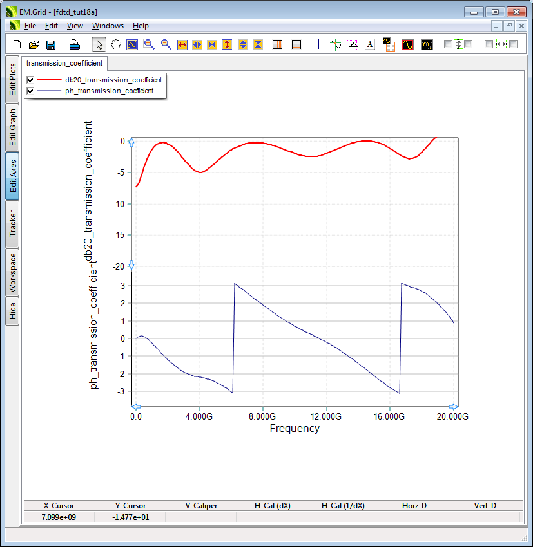Viewport: 533px width, 547px height.
Task: Select the blue crosshair cursor tool
Action: pos(318,44)
